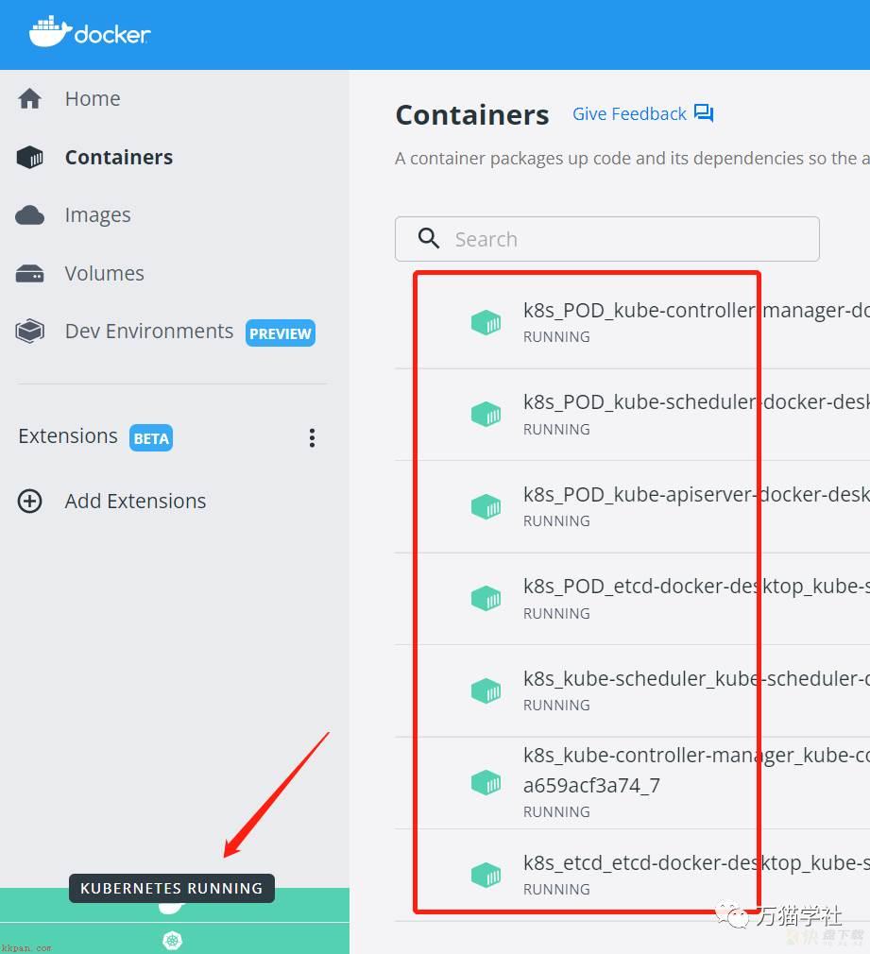This screenshot has width=870, height=954.
Task: Open the Extensions three-dot menu
Action: tap(312, 438)
